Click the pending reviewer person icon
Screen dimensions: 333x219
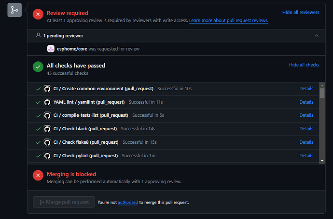click(38, 35)
